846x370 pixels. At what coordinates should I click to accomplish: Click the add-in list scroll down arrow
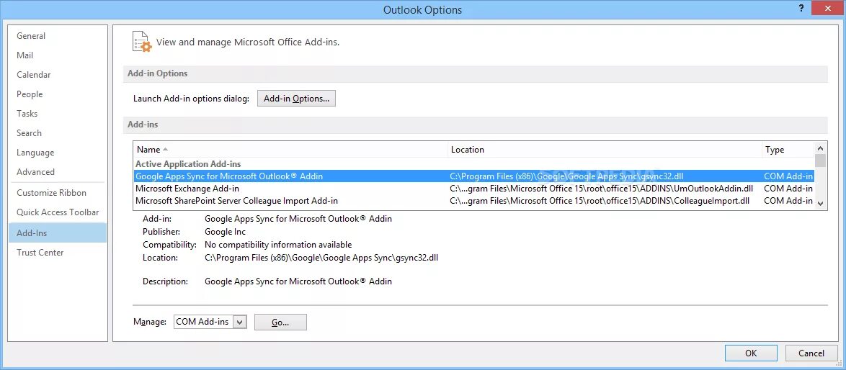tap(820, 203)
